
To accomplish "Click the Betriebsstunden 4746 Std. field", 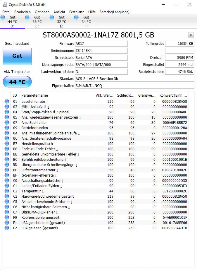I will [x=180, y=72].
